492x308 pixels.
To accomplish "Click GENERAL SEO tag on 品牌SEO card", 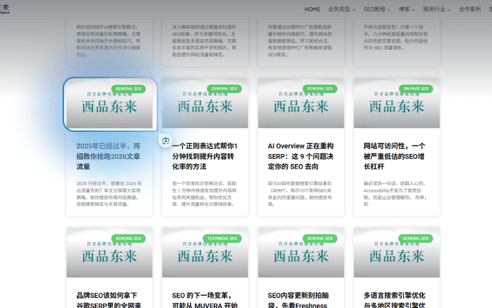I will coord(129,238).
